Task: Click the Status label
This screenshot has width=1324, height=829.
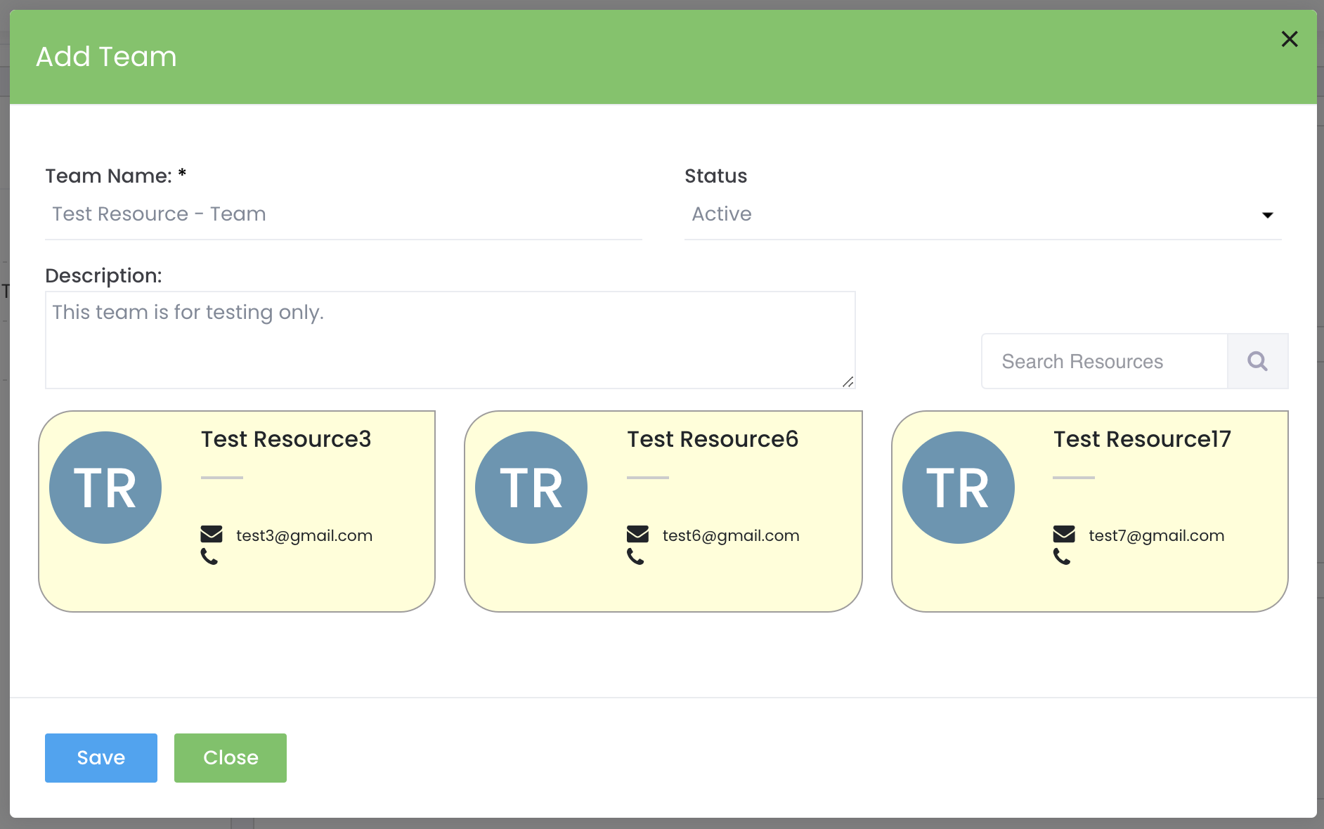Action: pos(716,176)
